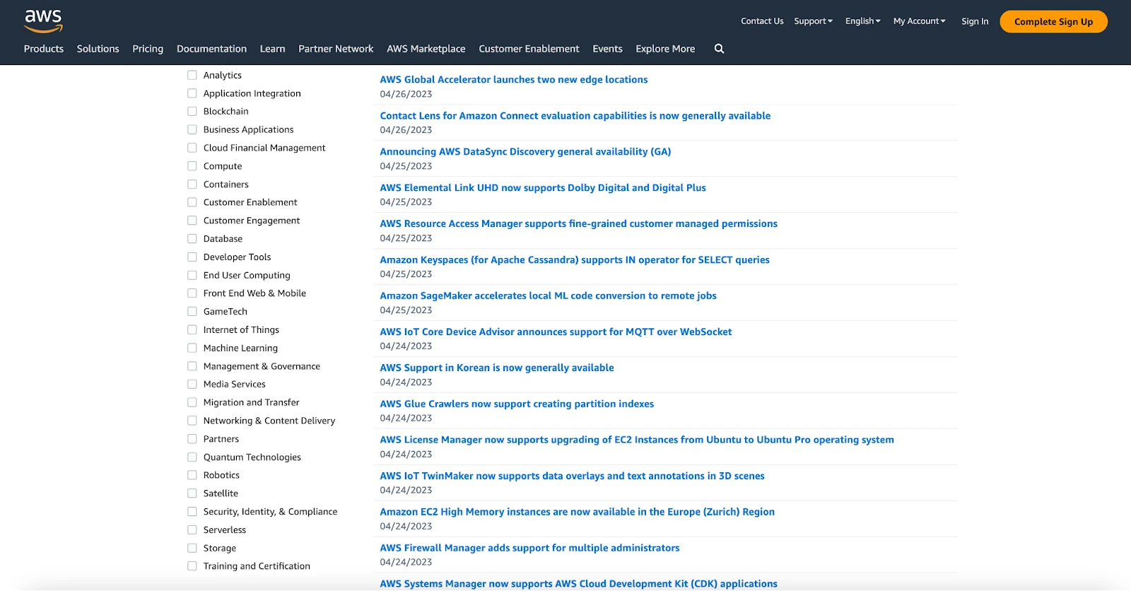Read AWS DataSync Discovery GA announcement
The width and height of the screenshot is (1131, 591).
[525, 152]
